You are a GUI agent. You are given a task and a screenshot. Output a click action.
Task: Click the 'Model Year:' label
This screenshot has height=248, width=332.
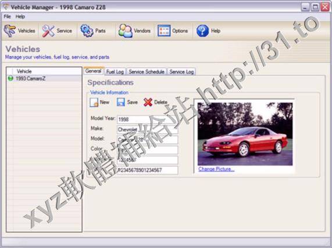coord(103,118)
